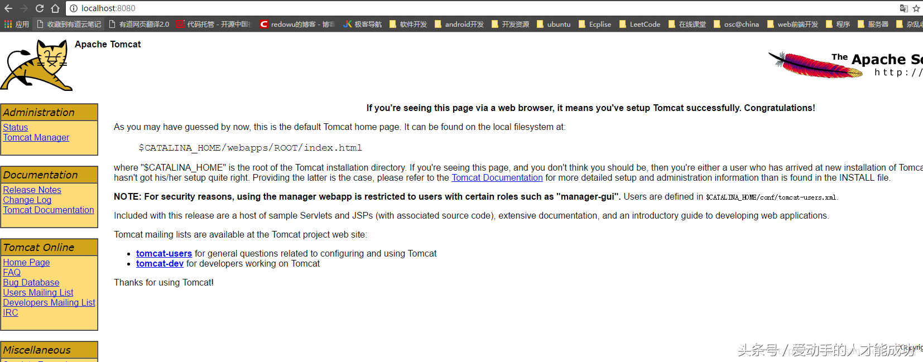
Task: Open the 极客导航 bookmark
Action: coord(363,24)
